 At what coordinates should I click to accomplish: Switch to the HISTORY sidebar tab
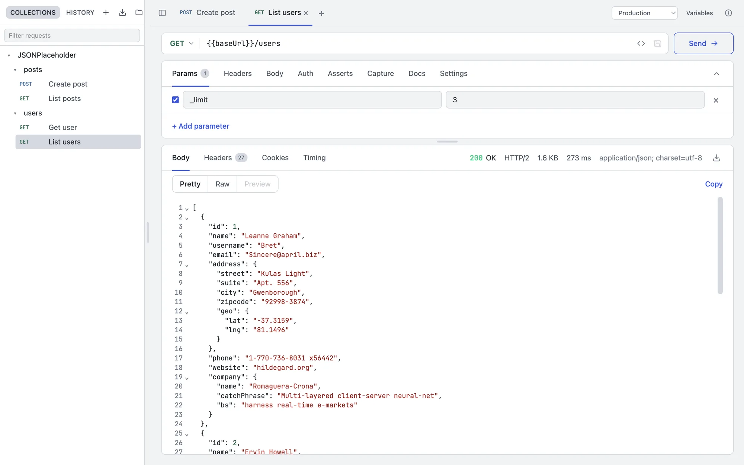pyautogui.click(x=80, y=13)
